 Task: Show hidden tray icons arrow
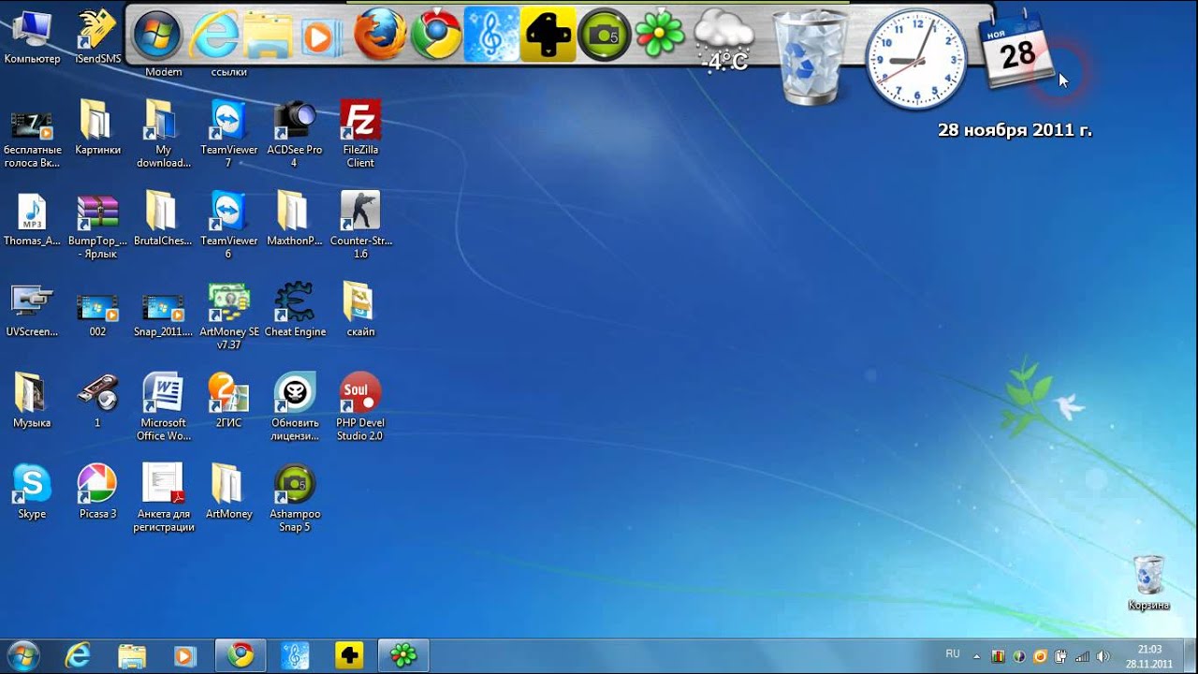(x=976, y=656)
